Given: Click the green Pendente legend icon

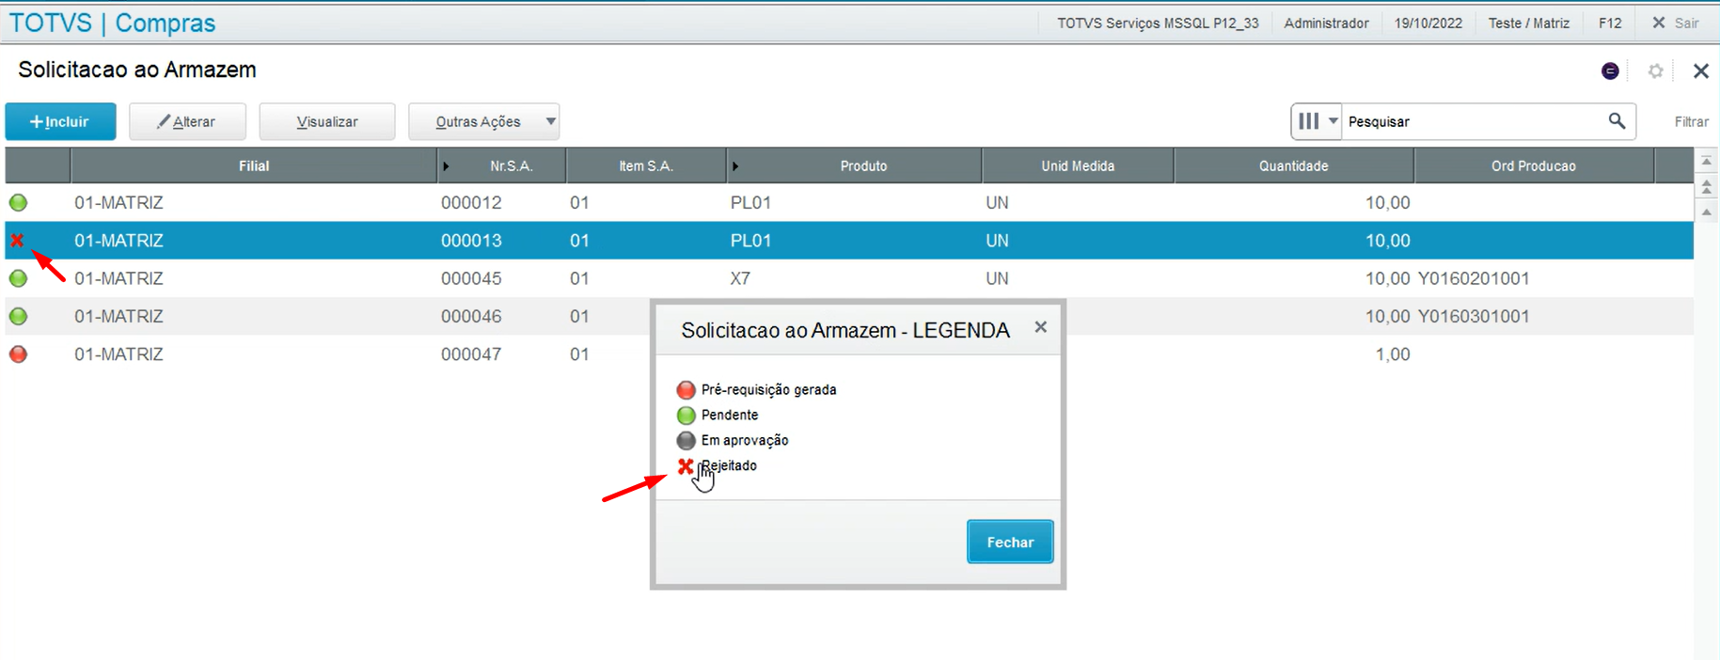Looking at the screenshot, I should [686, 415].
